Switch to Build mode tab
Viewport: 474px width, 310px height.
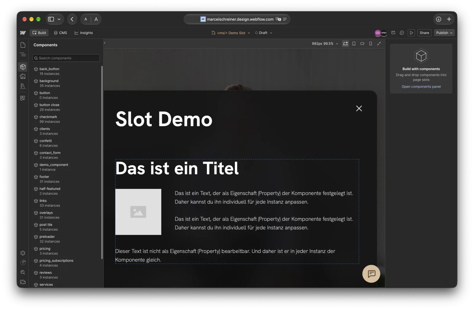tap(39, 33)
